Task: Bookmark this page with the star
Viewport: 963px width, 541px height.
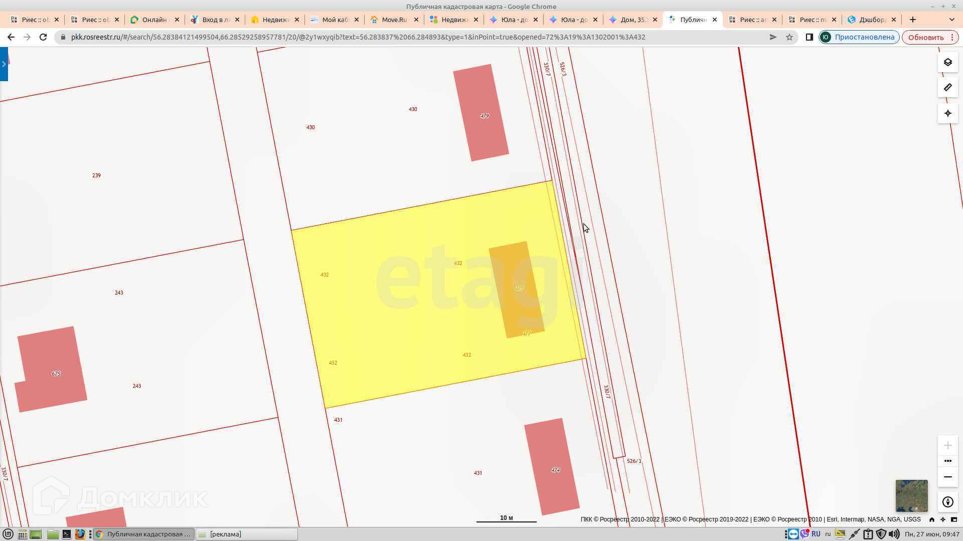Action: click(x=789, y=37)
